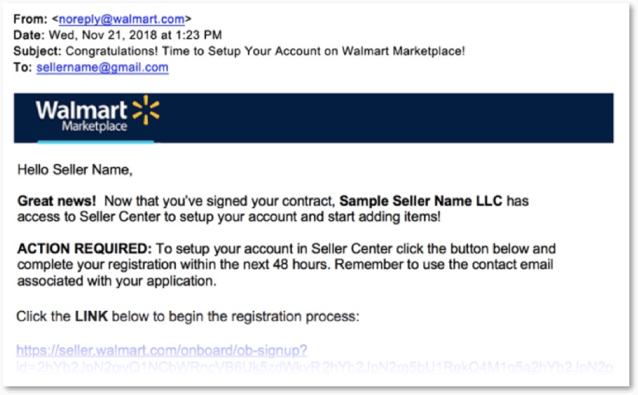Click the bold Great news! text
This screenshot has height=395, width=638.
[x=57, y=201]
